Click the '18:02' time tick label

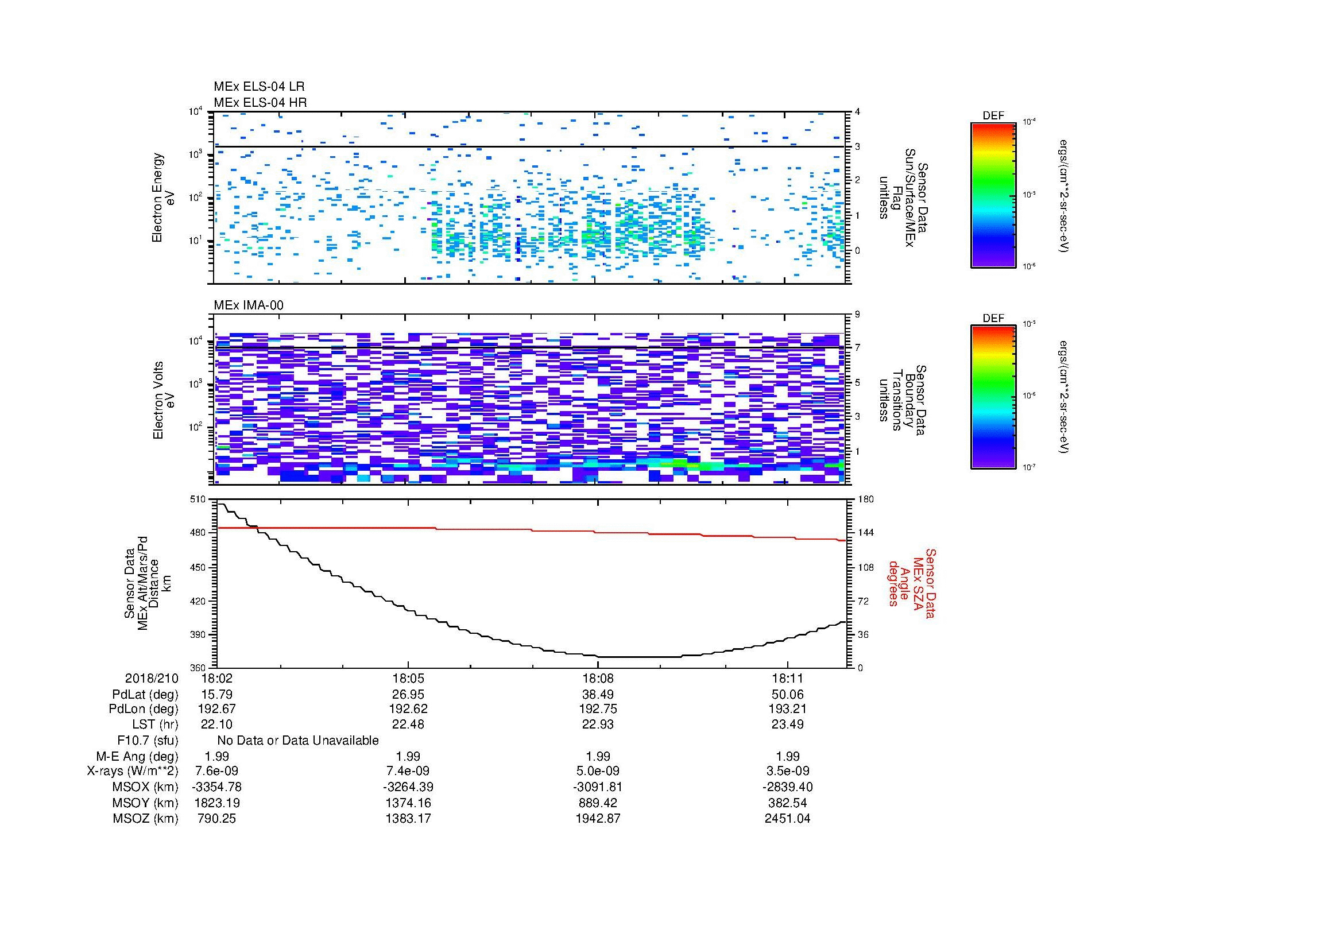click(216, 679)
